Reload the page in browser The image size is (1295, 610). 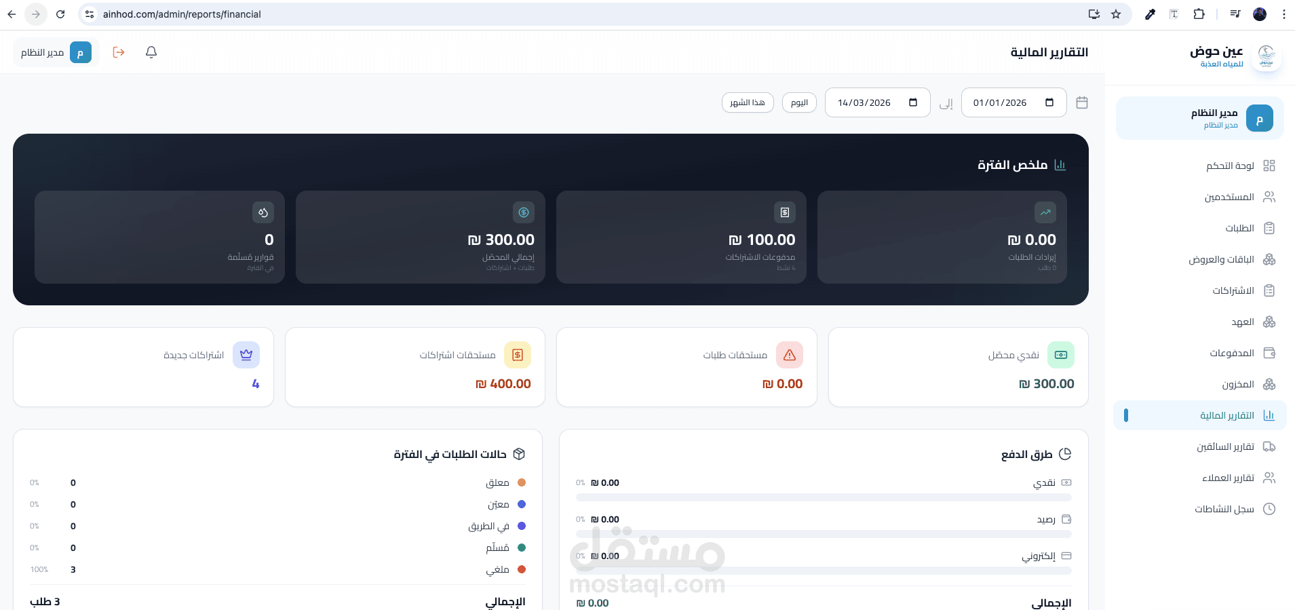click(x=60, y=14)
